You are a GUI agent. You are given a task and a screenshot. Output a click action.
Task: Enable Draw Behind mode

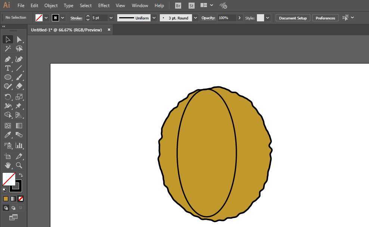(13, 208)
